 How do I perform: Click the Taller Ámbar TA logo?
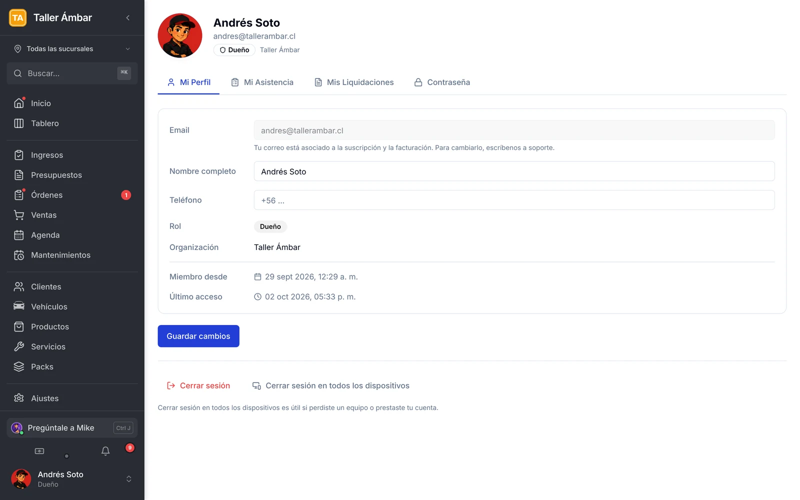tap(18, 17)
